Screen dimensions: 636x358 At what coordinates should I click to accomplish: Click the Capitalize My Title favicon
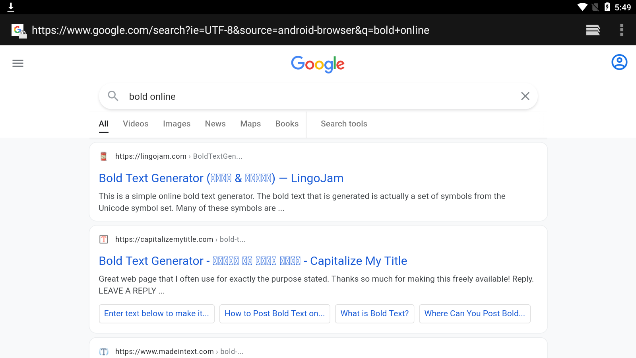coord(103,239)
